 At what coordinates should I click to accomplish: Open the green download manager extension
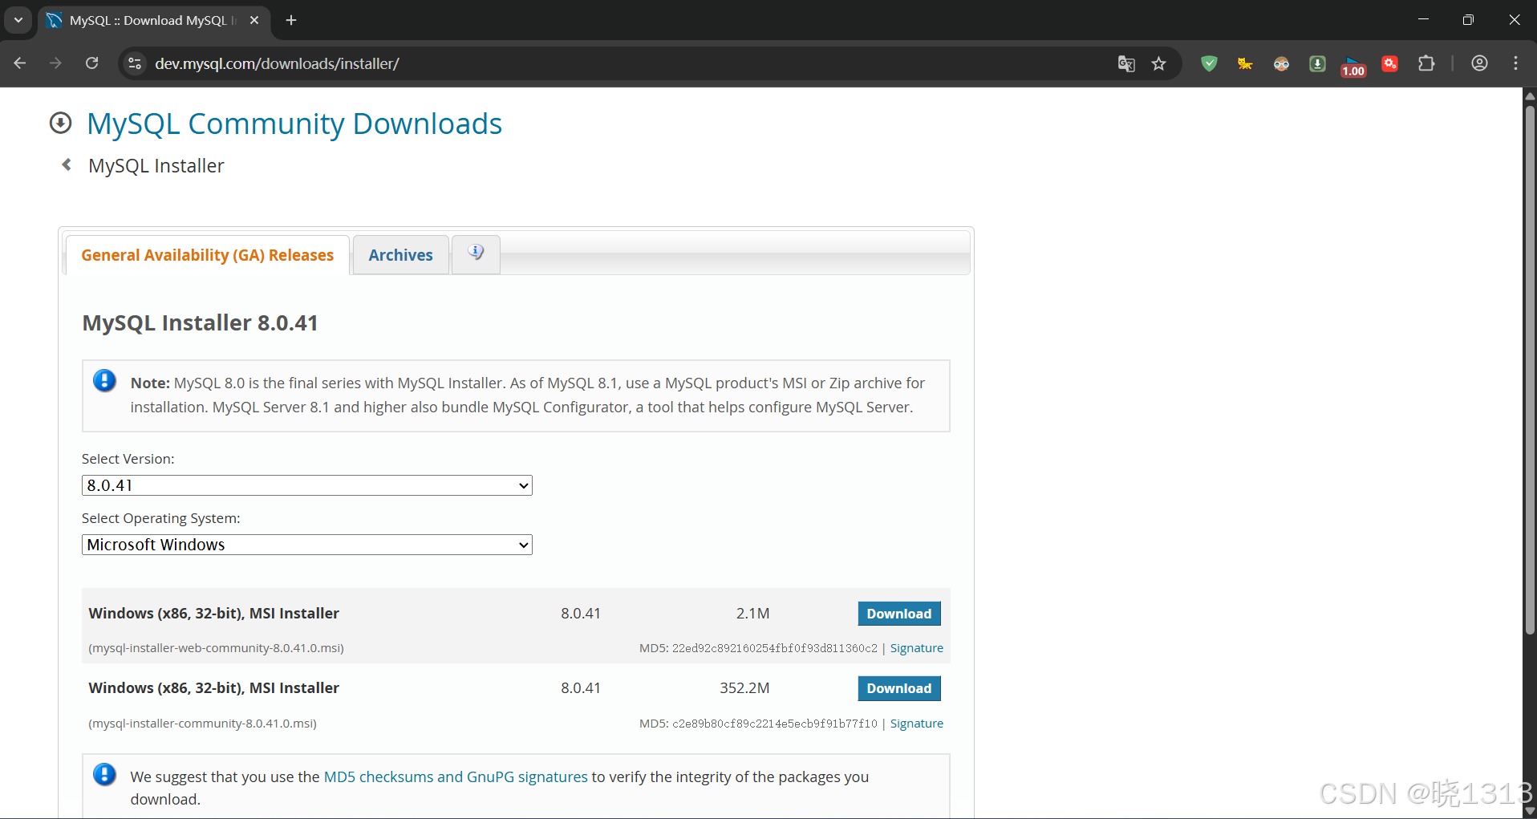click(x=1317, y=63)
